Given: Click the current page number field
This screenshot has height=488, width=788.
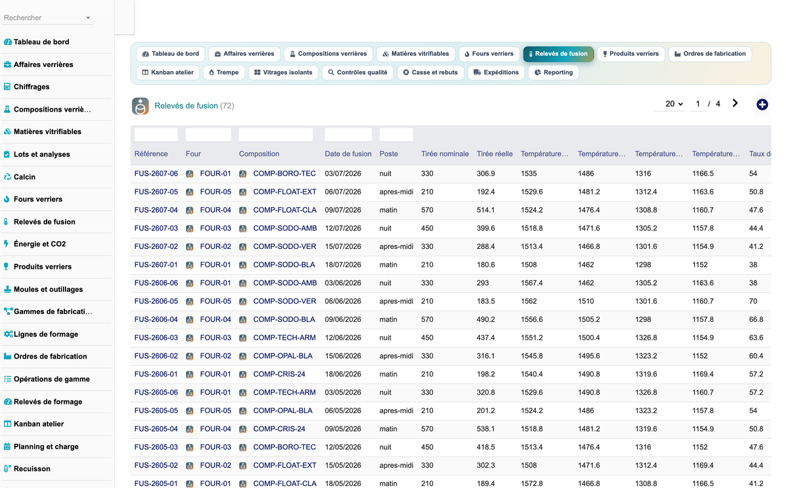Looking at the screenshot, I should coord(697,104).
